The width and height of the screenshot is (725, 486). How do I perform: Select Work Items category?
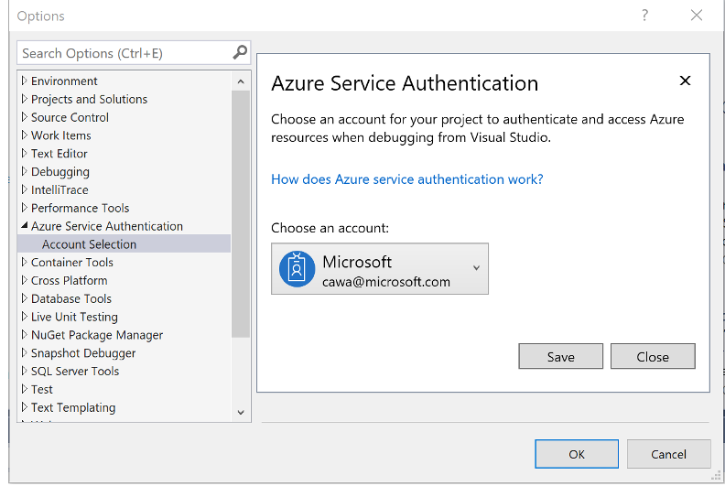tap(61, 135)
